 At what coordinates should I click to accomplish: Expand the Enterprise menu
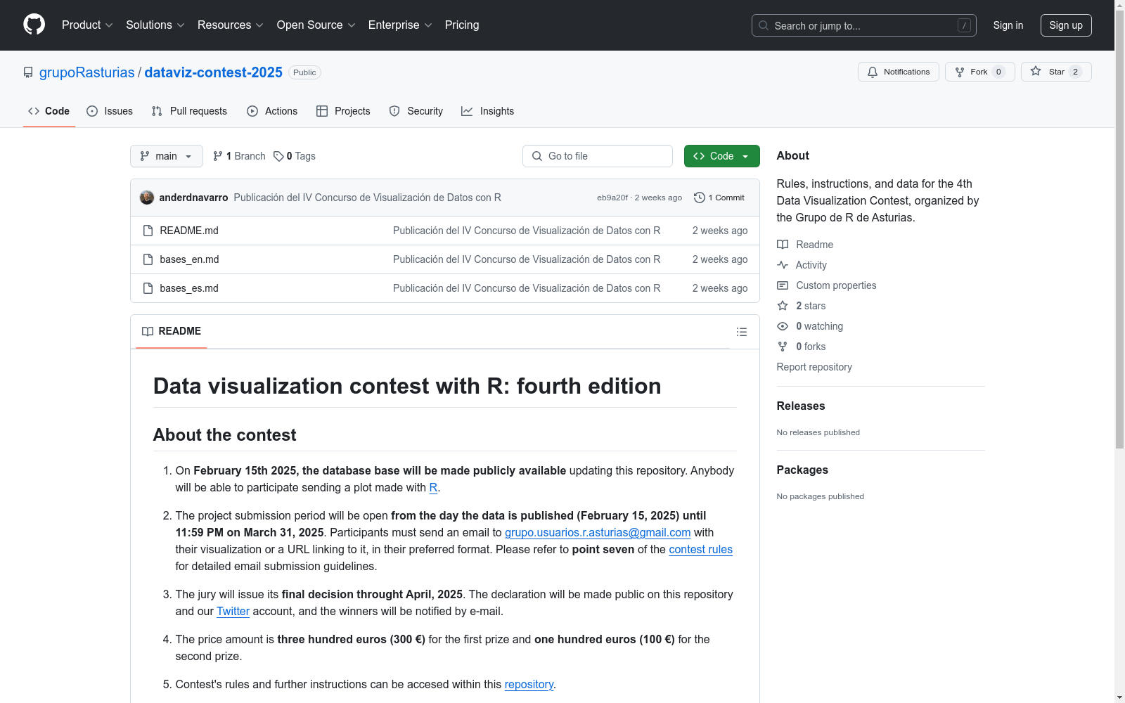pyautogui.click(x=400, y=25)
